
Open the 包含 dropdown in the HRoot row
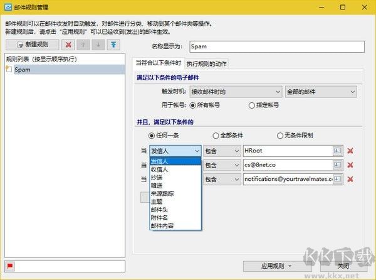222,151
